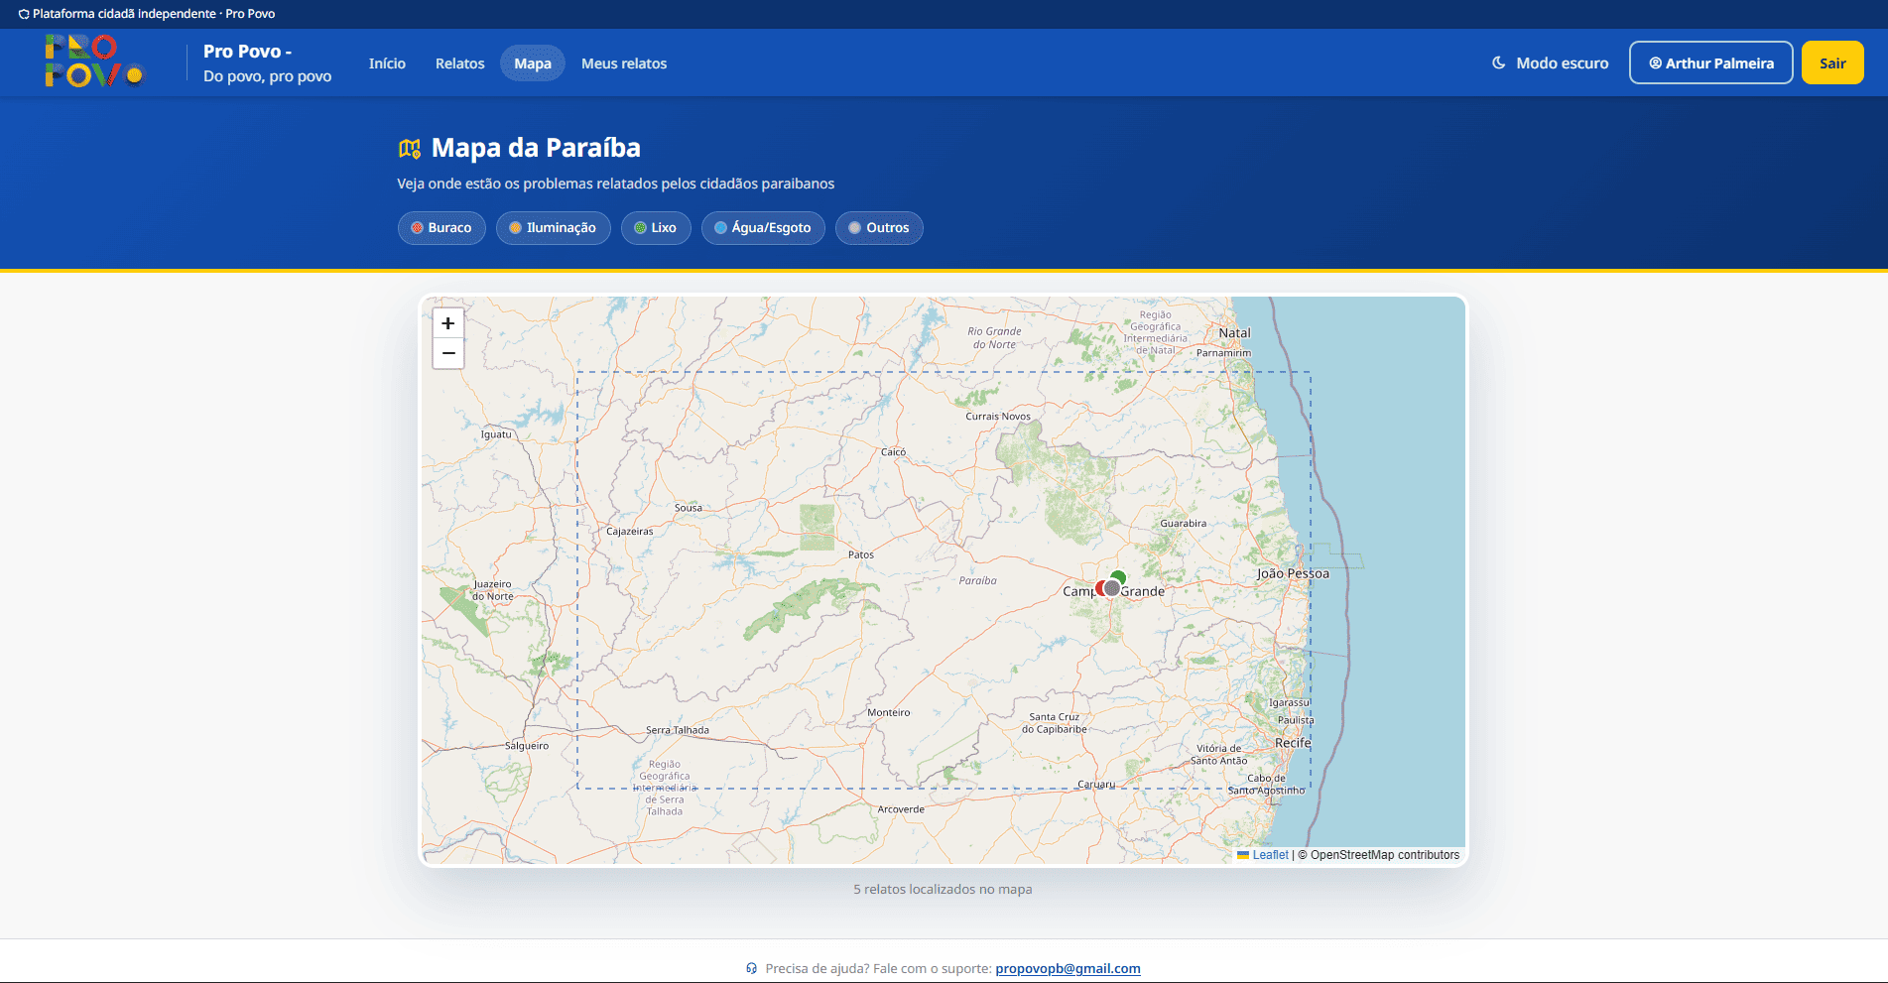
Task: Click the green marker above Campina Grande
Action: point(1119,576)
